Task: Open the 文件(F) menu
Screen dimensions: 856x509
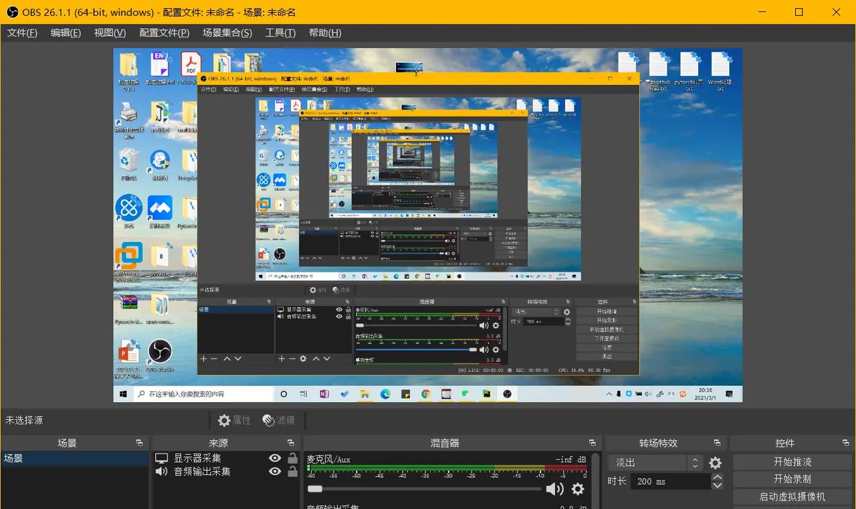Action: (22, 33)
